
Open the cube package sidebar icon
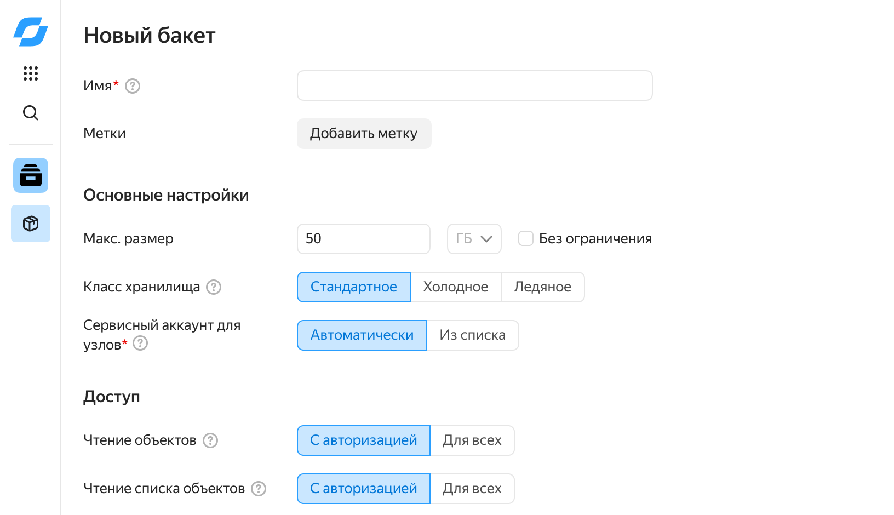[31, 224]
